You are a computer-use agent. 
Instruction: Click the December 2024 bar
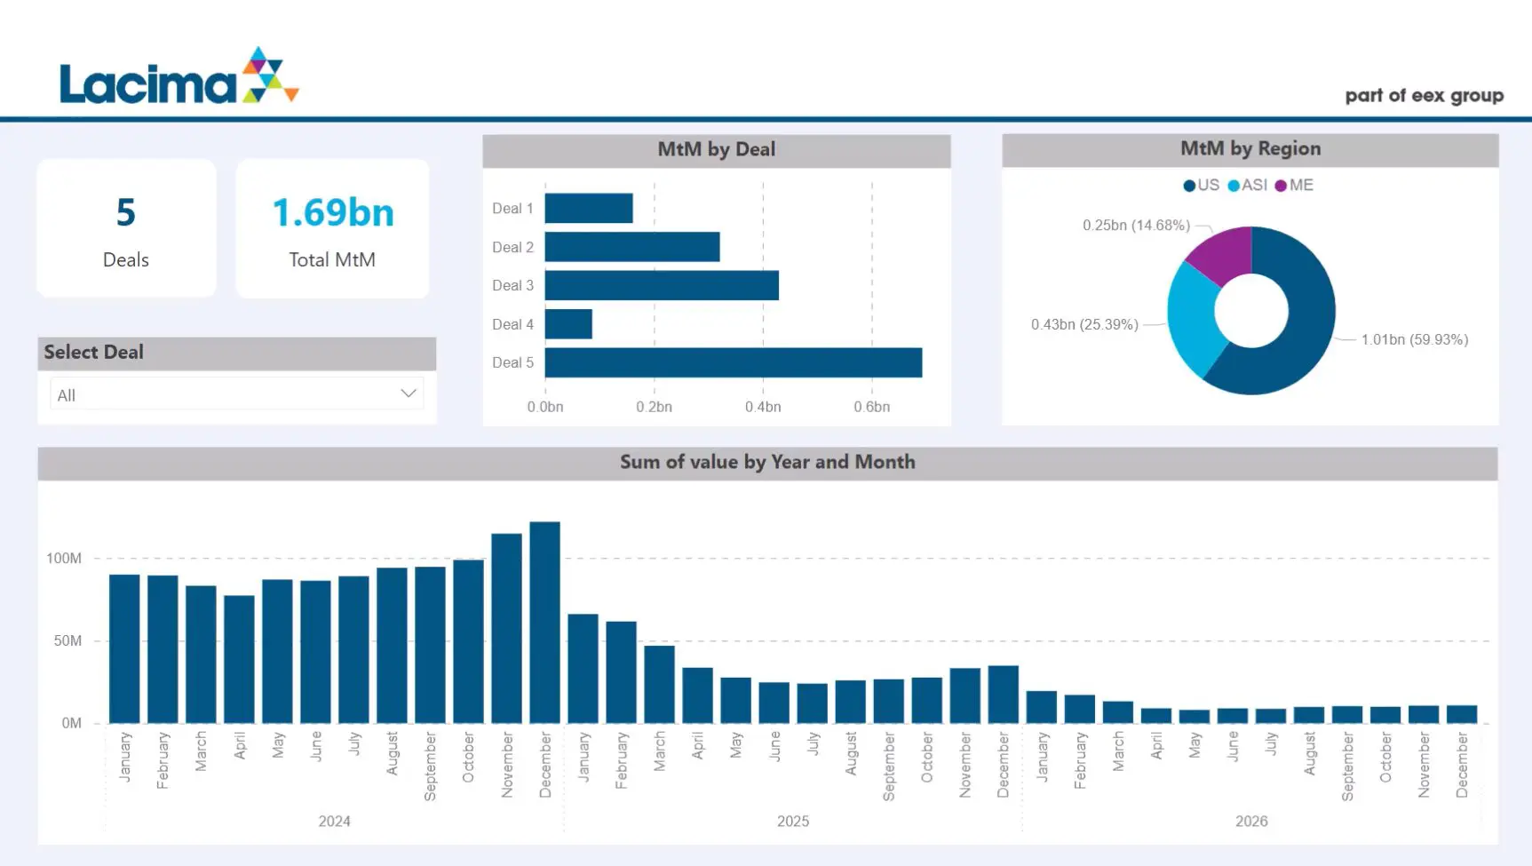click(x=545, y=623)
